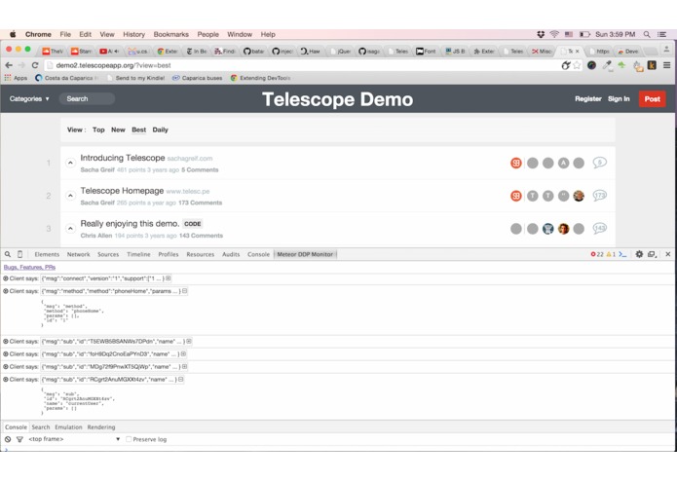677x481 pixels.
Task: Click the browser back arrow
Action: [x=9, y=65]
